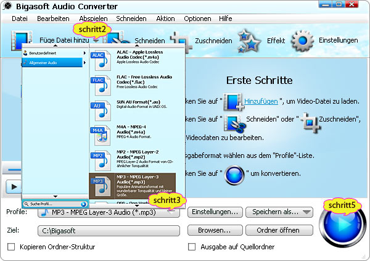Click the blue convert orb in Erste Schritte
The image size is (370, 261).
tap(234, 175)
